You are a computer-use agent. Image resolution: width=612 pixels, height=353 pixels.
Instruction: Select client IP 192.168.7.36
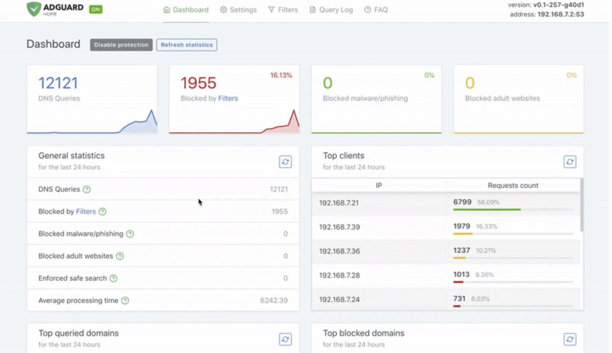click(x=339, y=251)
